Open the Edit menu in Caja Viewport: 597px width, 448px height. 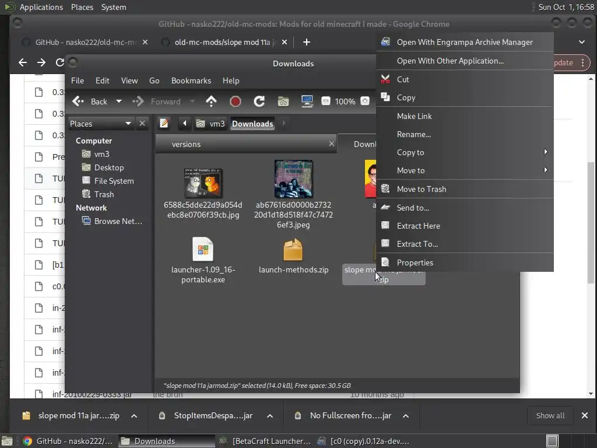tap(102, 80)
